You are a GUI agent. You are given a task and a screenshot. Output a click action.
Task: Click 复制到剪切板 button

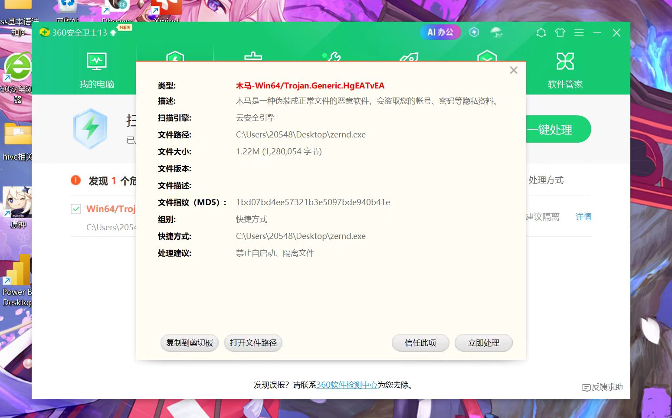pos(190,343)
